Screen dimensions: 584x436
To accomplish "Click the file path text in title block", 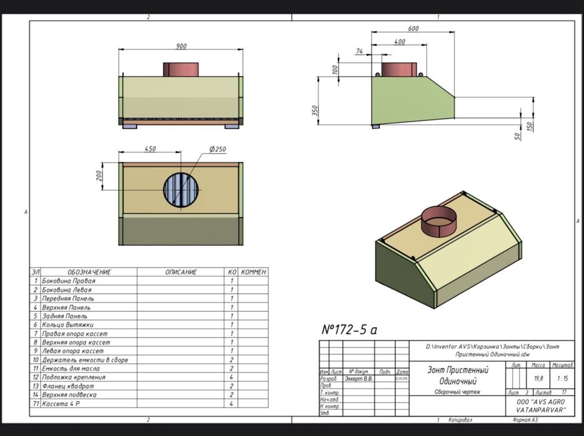I will pyautogui.click(x=492, y=351).
